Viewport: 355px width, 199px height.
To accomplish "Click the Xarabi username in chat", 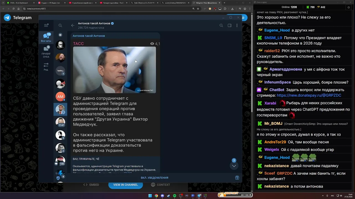I will pos(270,103).
